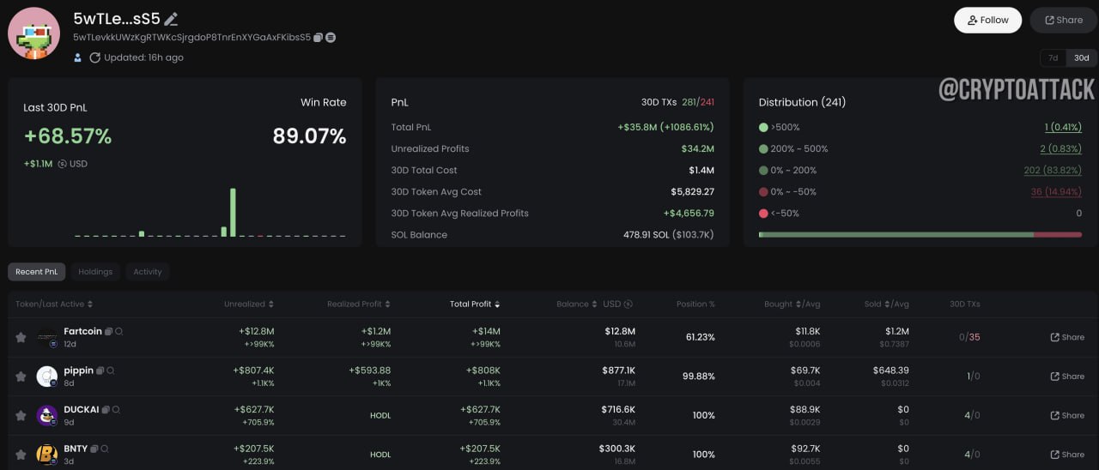Sort by Unrealized column
The image size is (1099, 470).
point(249,304)
